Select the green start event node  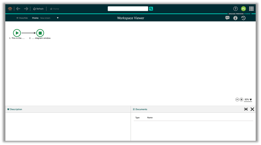[x=17, y=33]
